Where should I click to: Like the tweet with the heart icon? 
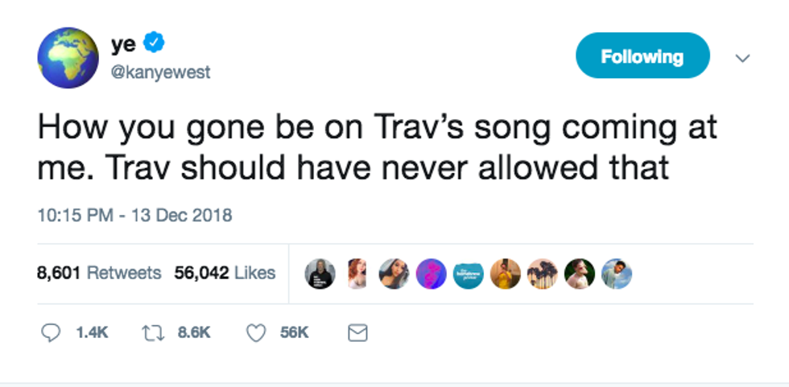tap(255, 332)
